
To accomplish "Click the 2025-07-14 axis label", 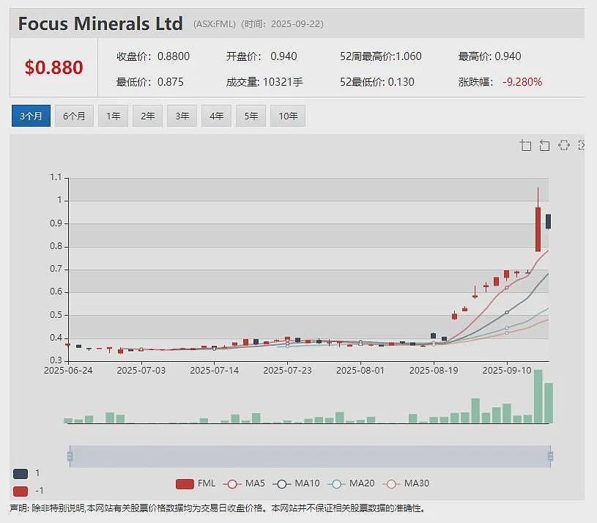I will click(x=215, y=371).
